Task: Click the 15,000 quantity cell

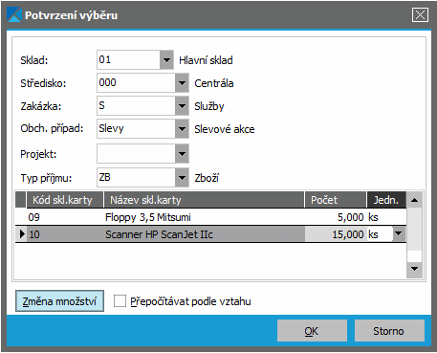Action: (x=336, y=234)
